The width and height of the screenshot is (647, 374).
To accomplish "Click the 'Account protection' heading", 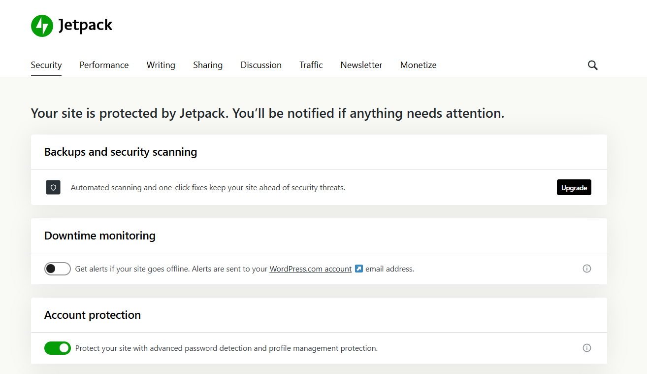I will (93, 315).
